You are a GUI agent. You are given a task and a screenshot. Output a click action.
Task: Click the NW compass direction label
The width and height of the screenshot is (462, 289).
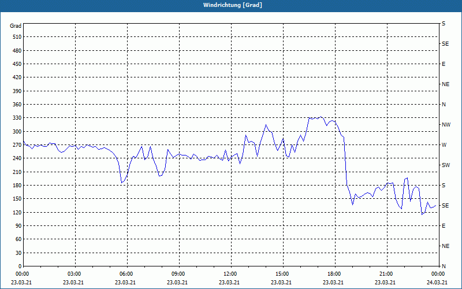tap(446, 125)
